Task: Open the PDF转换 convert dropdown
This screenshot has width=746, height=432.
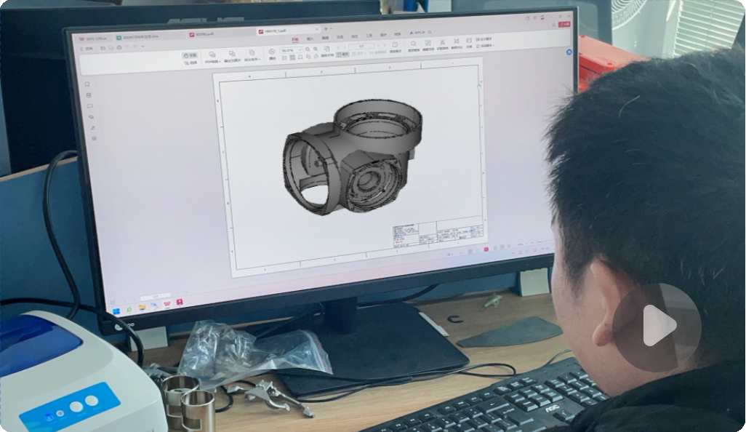Action: pos(212,57)
